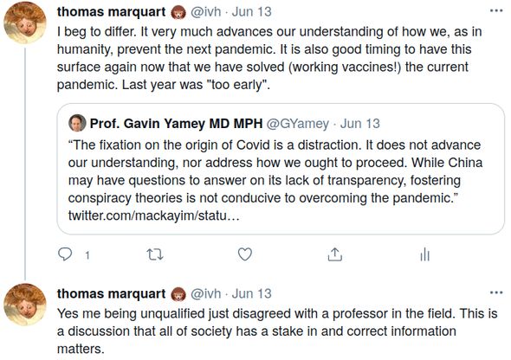Open the quoted tweet about Covid origin
Image resolution: width=511 pixels, height=360 pixels.
point(281,169)
